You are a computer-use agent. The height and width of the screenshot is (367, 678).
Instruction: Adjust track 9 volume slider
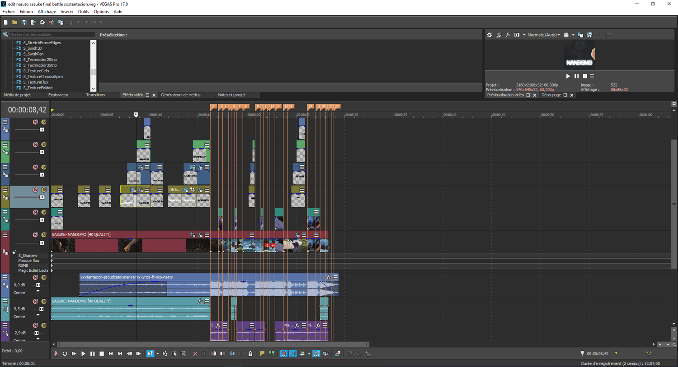(x=38, y=285)
